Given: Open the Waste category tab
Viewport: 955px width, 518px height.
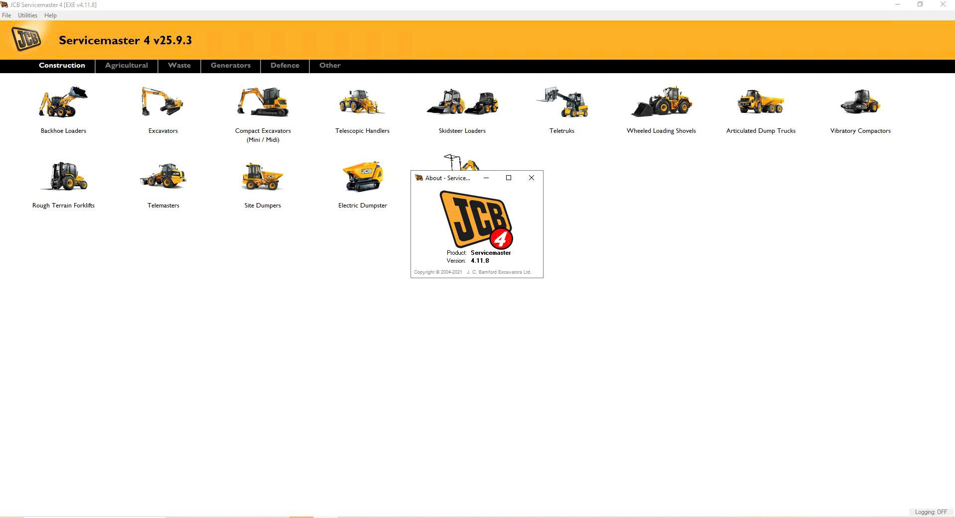Looking at the screenshot, I should tap(179, 65).
